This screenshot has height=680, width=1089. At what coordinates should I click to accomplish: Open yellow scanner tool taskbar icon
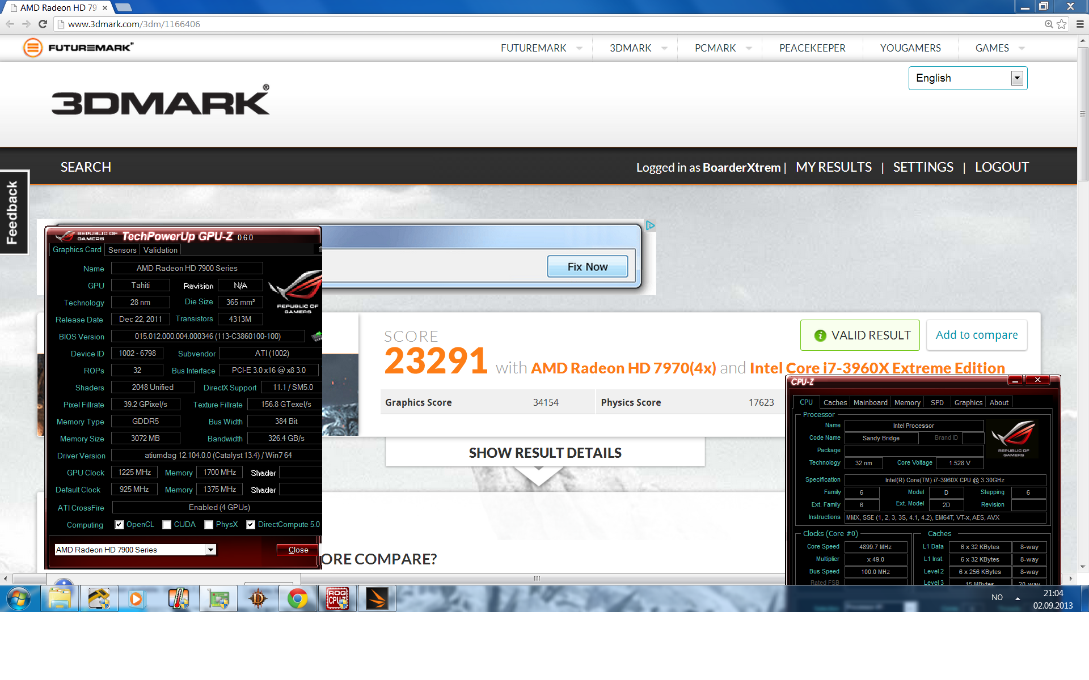[99, 598]
